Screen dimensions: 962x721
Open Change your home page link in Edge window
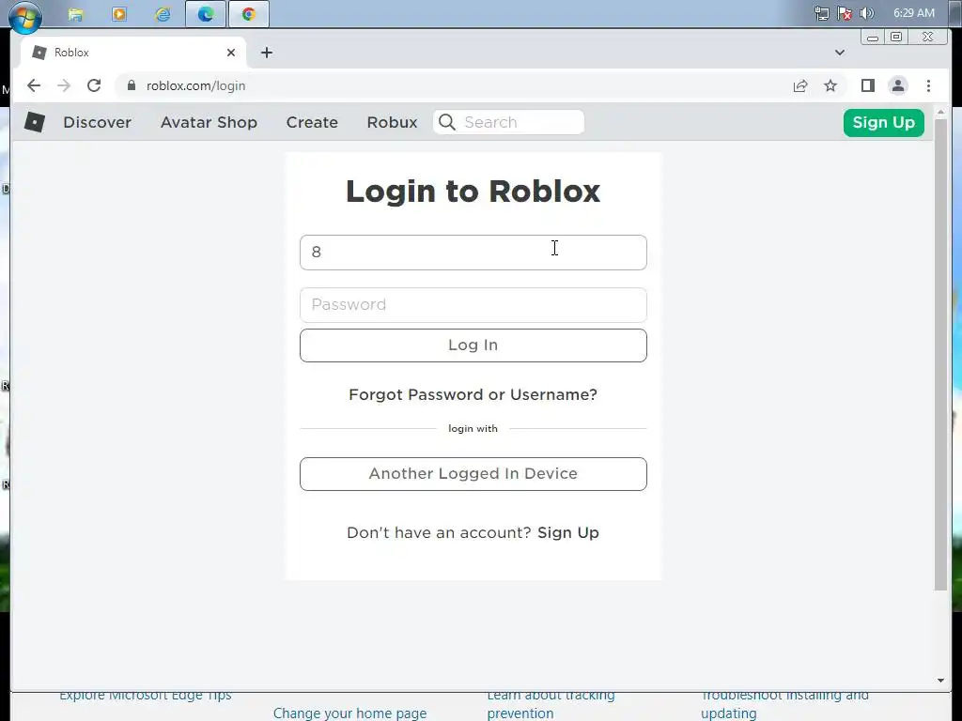point(349,713)
